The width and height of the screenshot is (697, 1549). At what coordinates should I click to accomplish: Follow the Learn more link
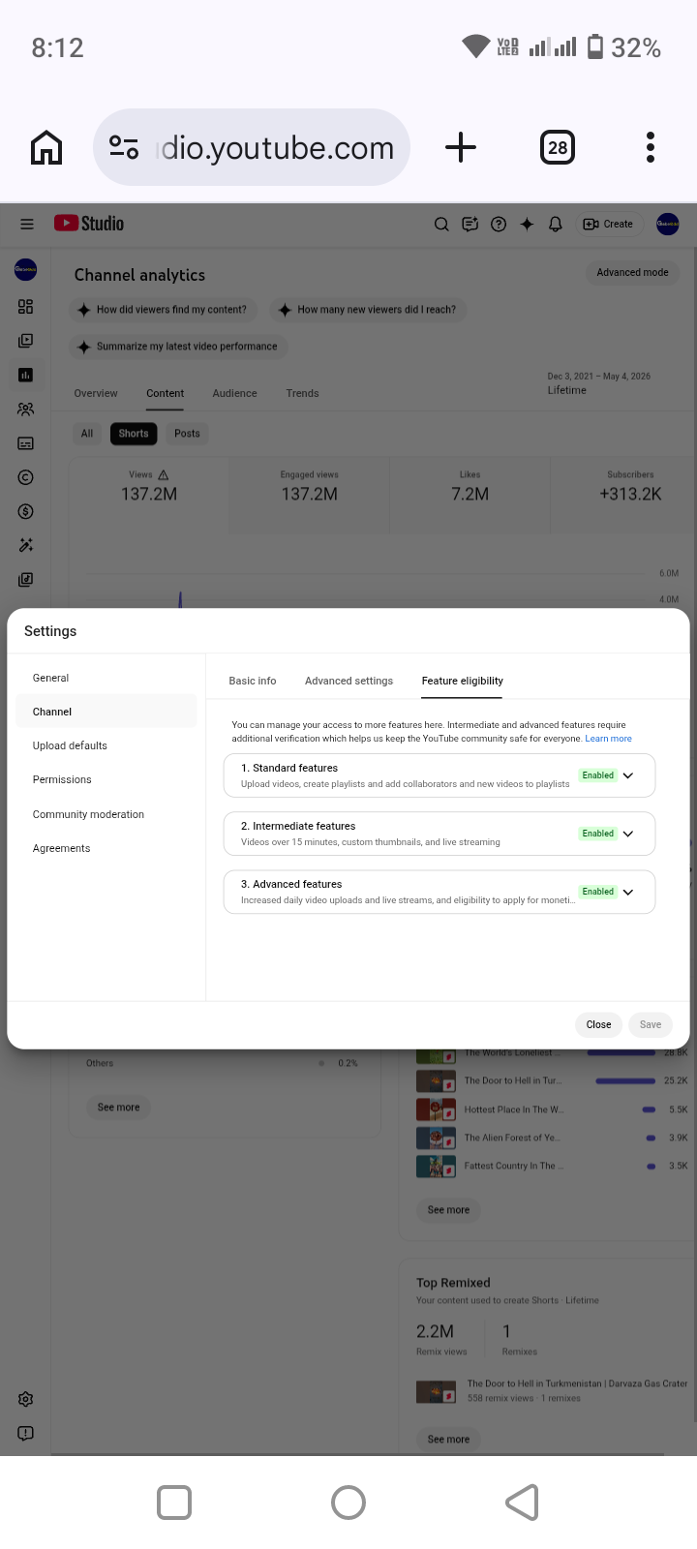coord(608,739)
